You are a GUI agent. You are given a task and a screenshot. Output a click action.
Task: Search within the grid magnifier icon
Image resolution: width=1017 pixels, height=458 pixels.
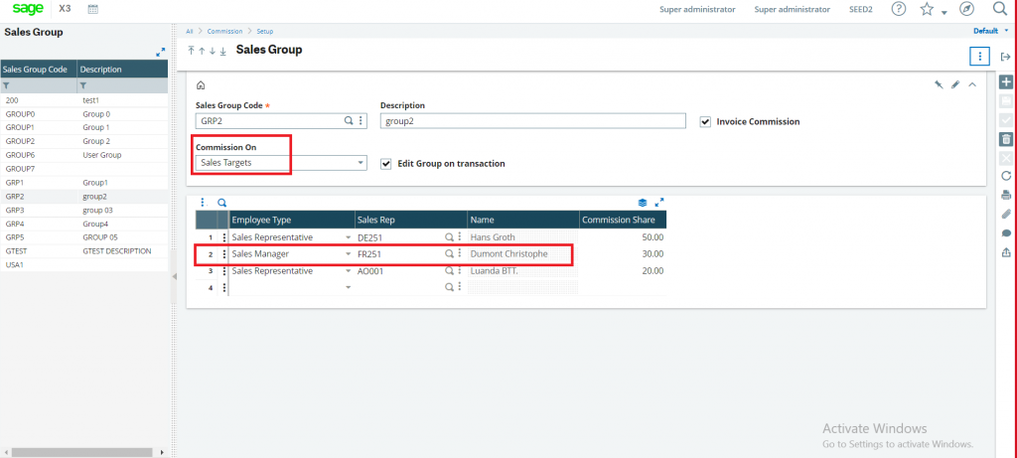[221, 203]
